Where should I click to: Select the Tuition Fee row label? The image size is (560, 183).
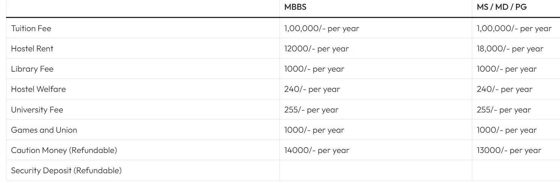click(31, 28)
